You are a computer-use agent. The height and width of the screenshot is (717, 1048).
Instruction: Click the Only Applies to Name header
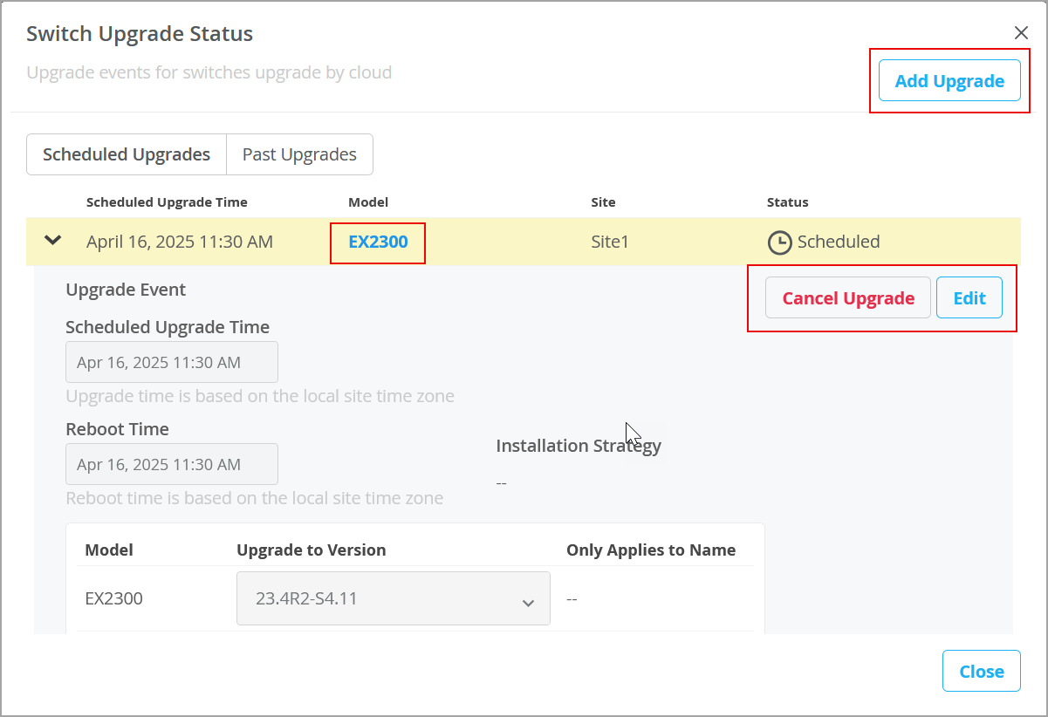[651, 550]
